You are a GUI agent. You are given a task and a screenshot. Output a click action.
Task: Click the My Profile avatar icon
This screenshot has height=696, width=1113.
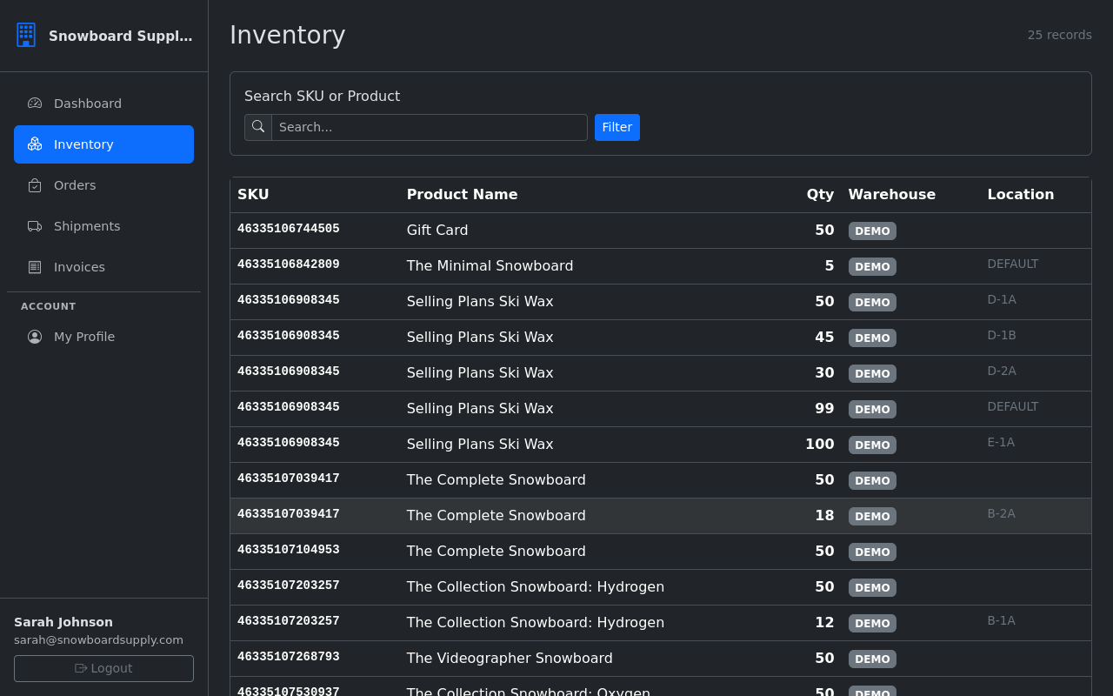coord(35,336)
